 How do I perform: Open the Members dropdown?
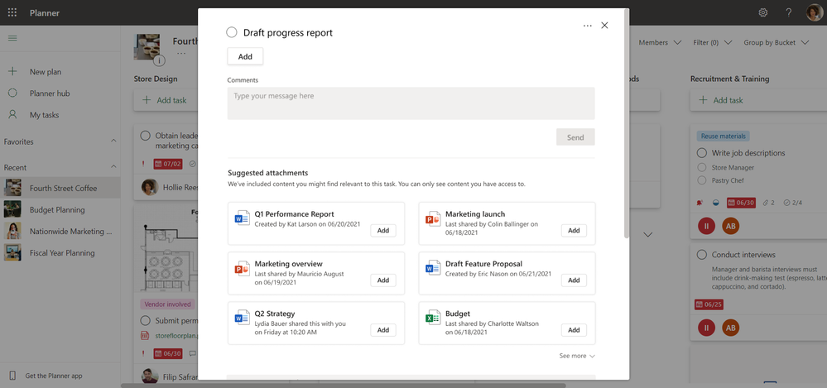click(x=660, y=42)
